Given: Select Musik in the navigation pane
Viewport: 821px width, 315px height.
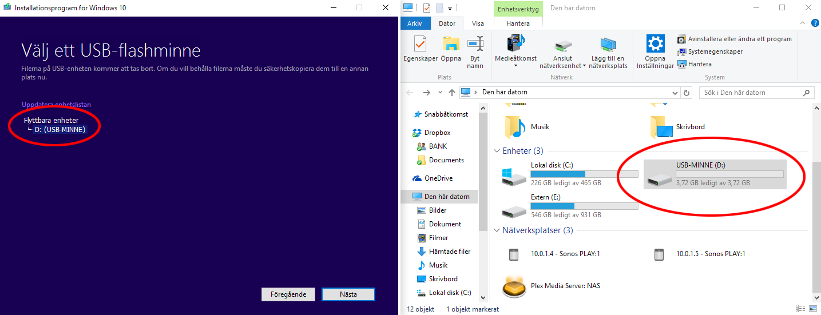Looking at the screenshot, I should pyautogui.click(x=433, y=265).
